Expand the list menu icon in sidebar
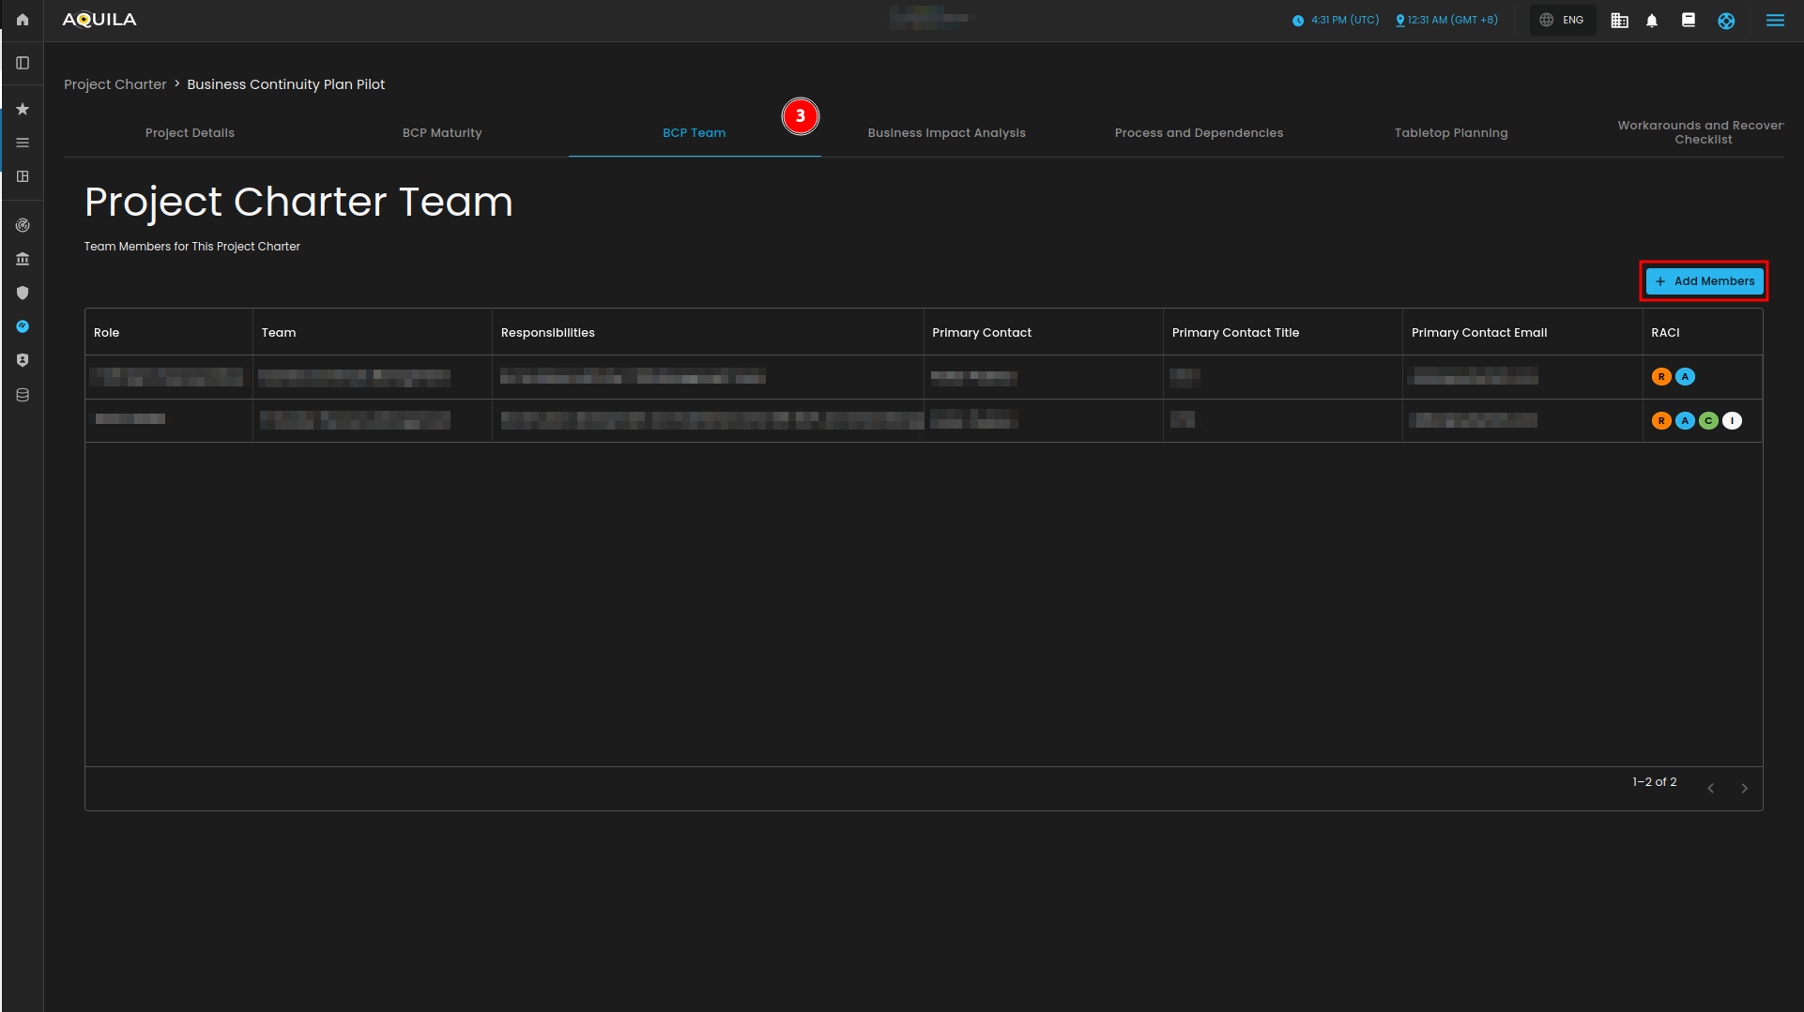 [x=23, y=143]
